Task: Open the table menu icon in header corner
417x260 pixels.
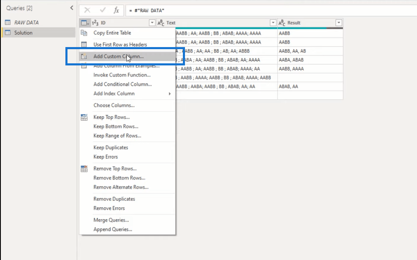Action: pos(85,23)
